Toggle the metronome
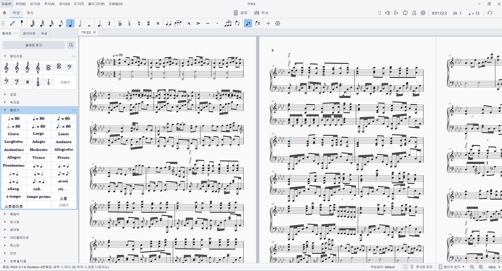The height and width of the screenshot is (271, 502). tap(414, 13)
